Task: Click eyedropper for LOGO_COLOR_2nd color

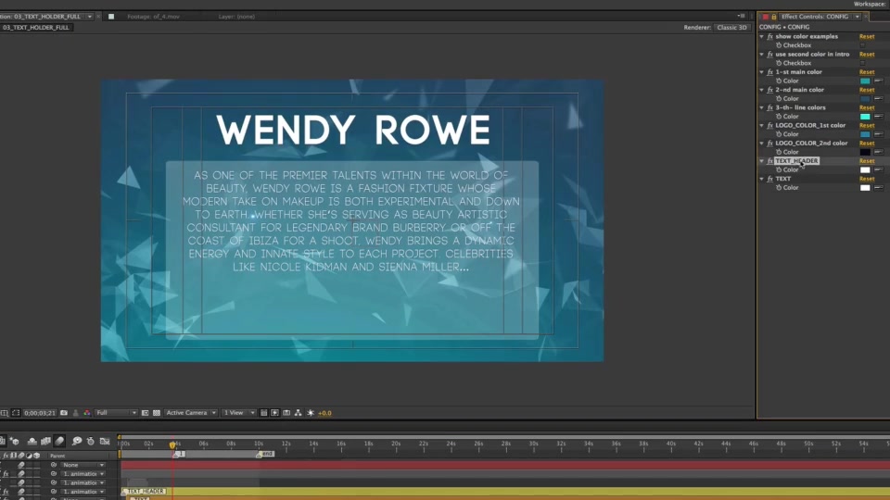Action: coord(879,152)
